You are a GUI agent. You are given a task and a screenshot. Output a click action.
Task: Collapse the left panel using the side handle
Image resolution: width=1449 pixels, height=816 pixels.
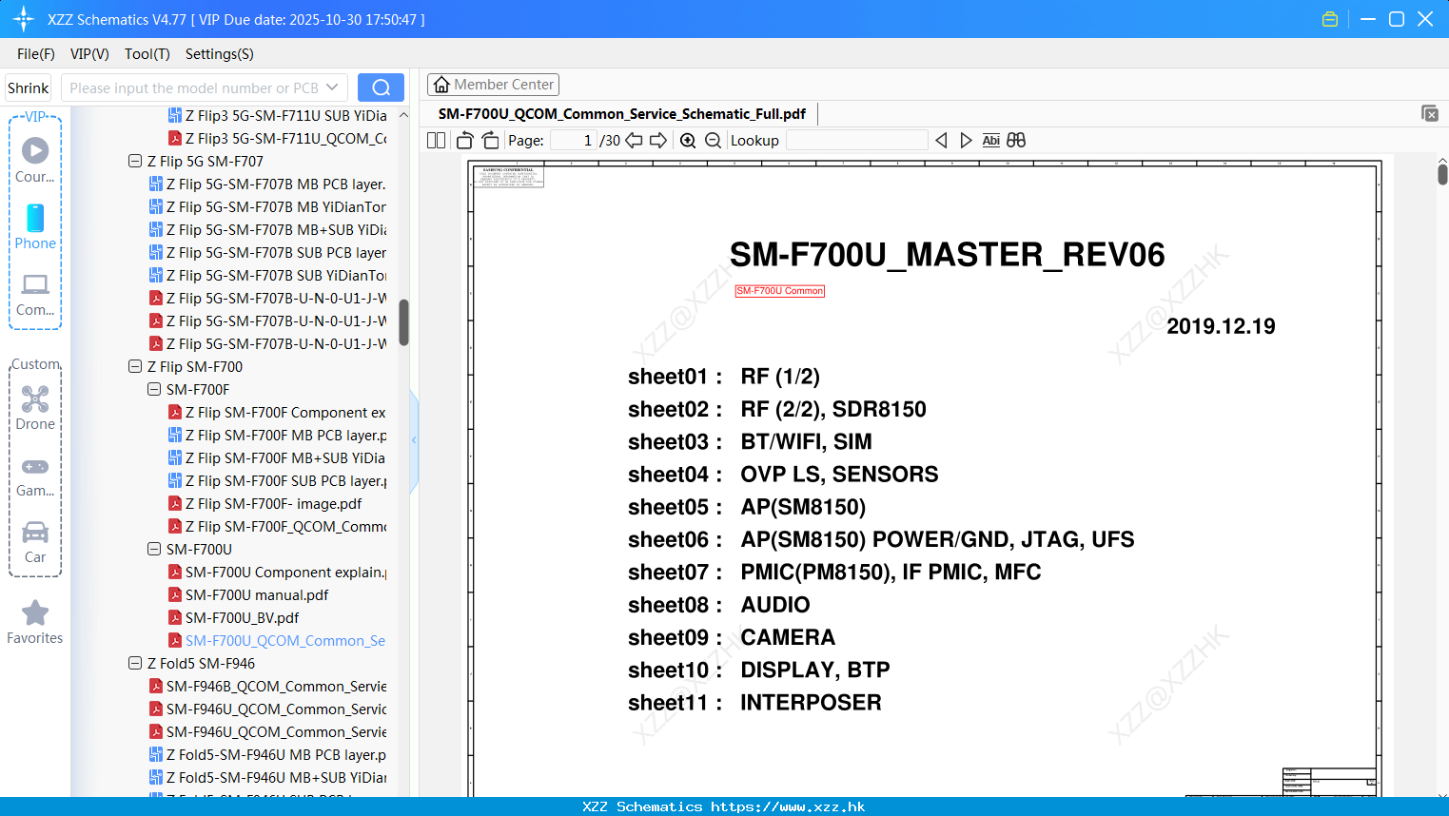414,439
